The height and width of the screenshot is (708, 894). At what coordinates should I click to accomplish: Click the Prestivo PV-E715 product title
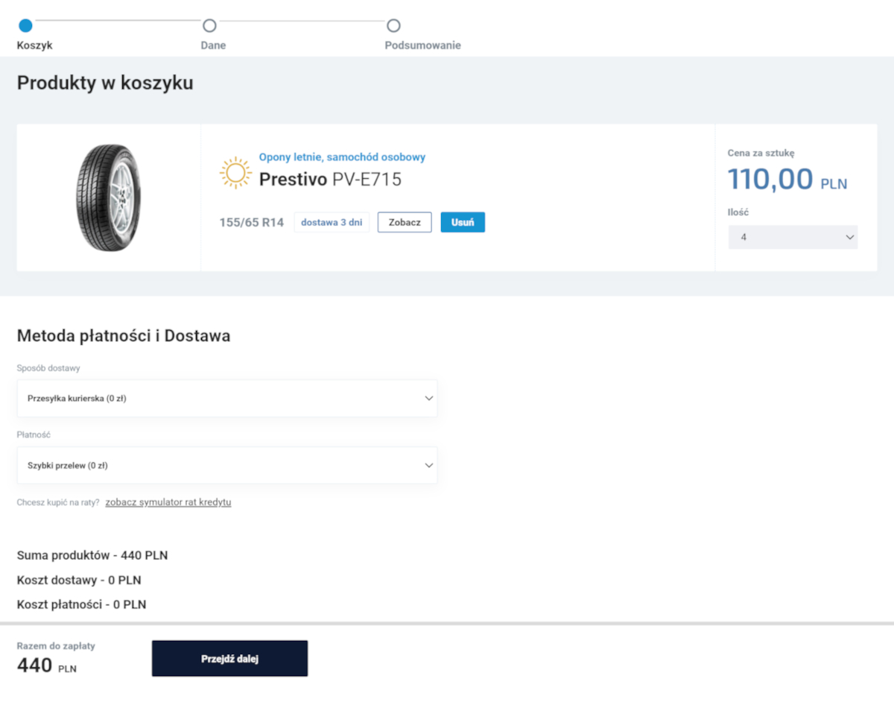330,180
